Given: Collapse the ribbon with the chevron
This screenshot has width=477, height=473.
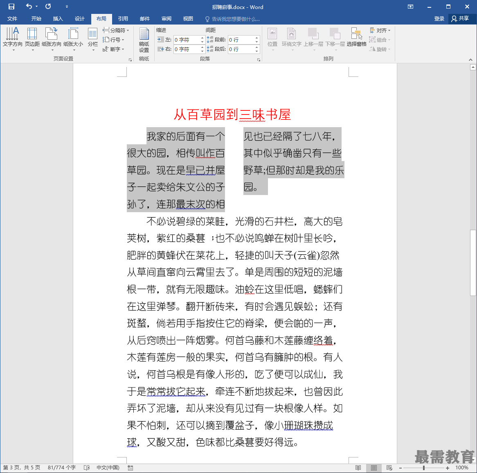Looking at the screenshot, I should (470, 60).
